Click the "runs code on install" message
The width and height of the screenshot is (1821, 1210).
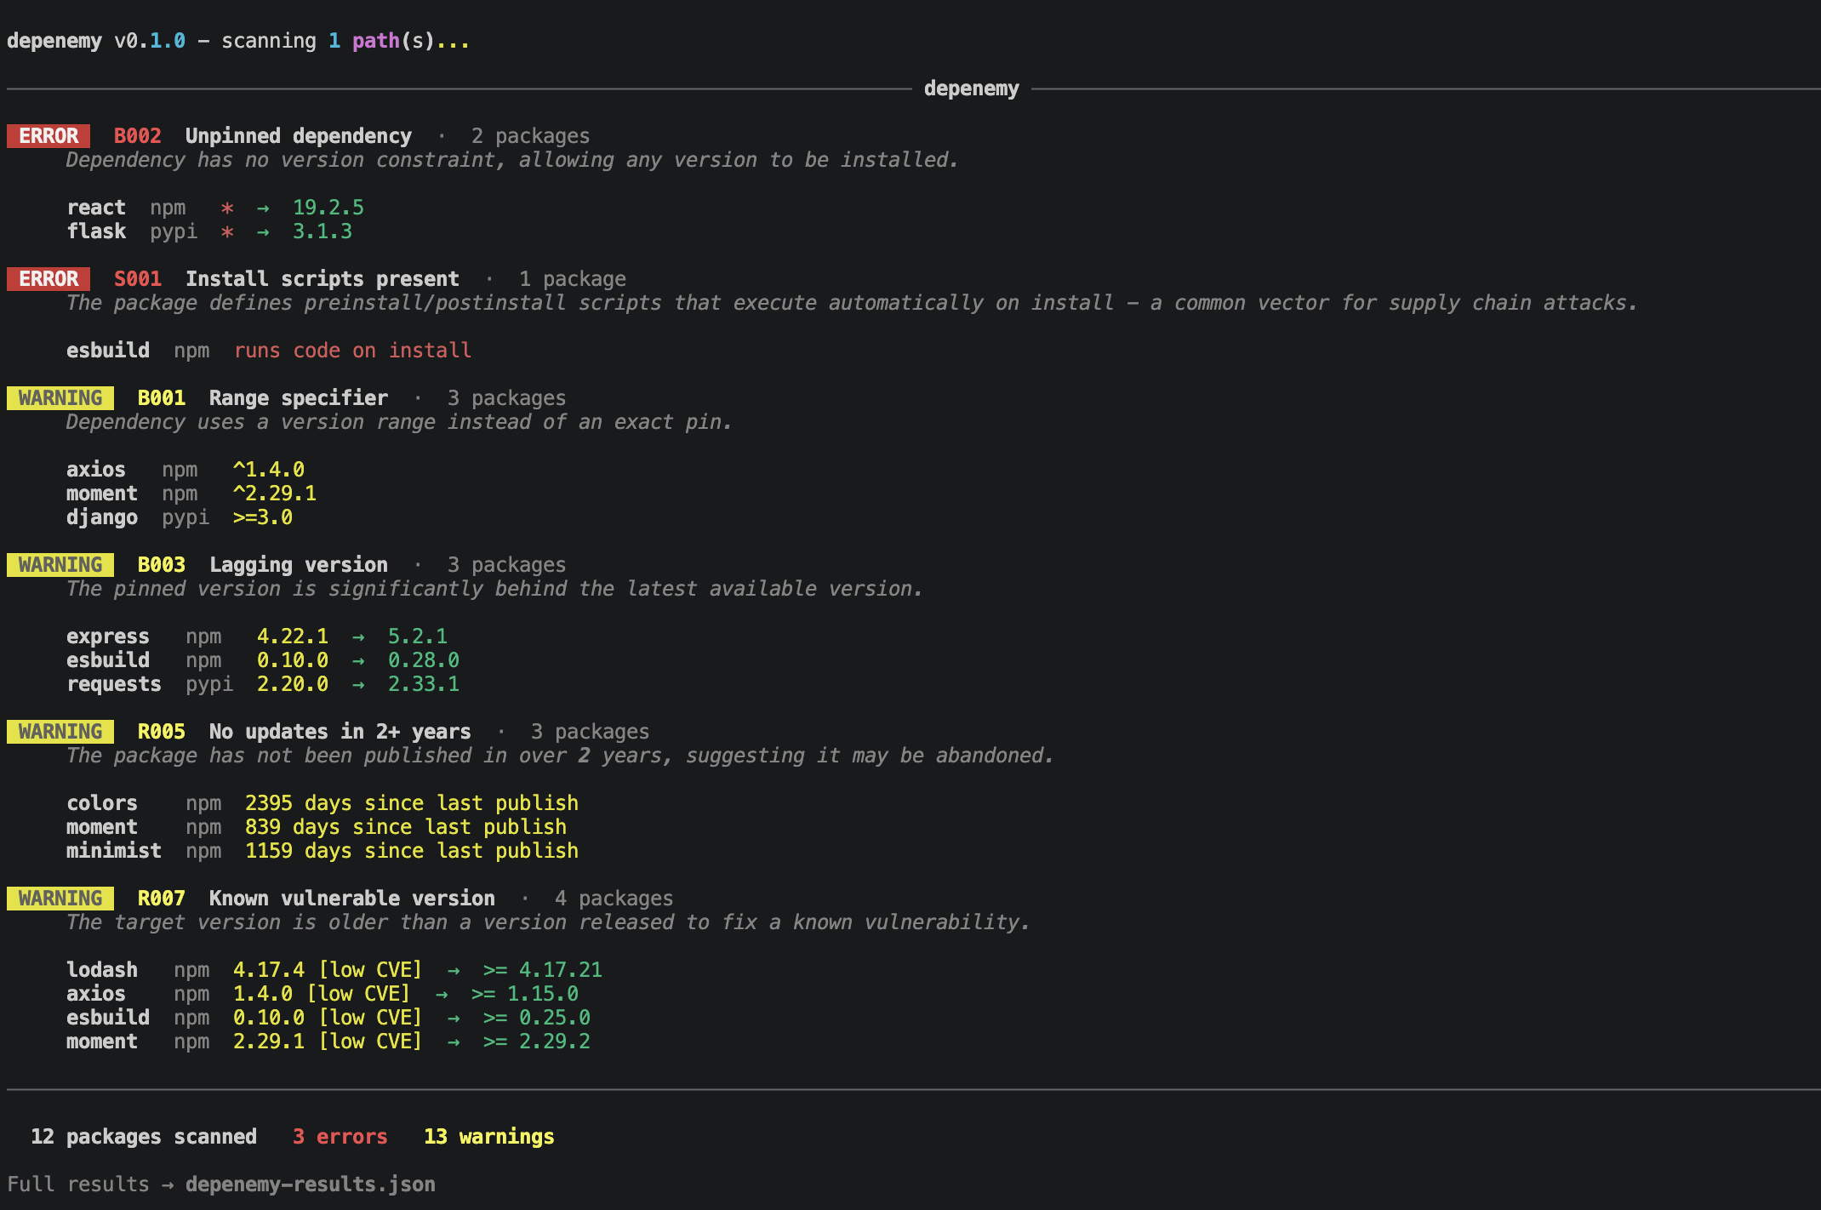(352, 351)
